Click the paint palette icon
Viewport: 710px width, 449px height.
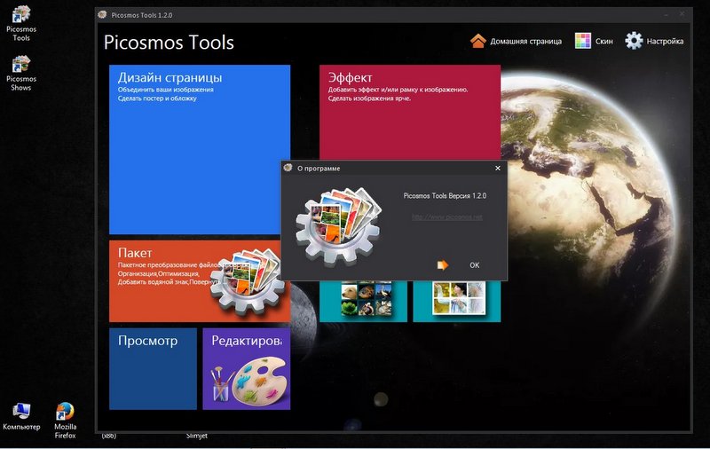pyautogui.click(x=259, y=381)
